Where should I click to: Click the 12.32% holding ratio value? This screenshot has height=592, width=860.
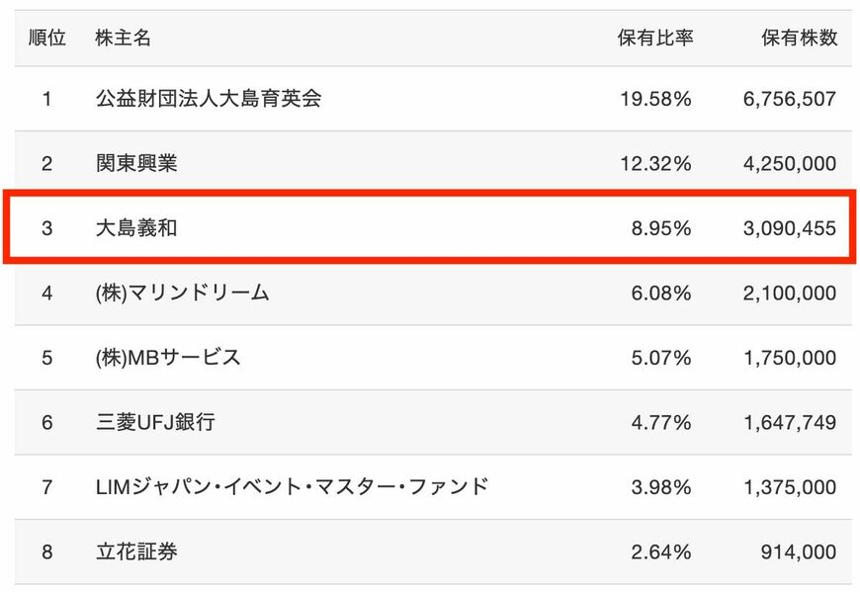click(655, 163)
